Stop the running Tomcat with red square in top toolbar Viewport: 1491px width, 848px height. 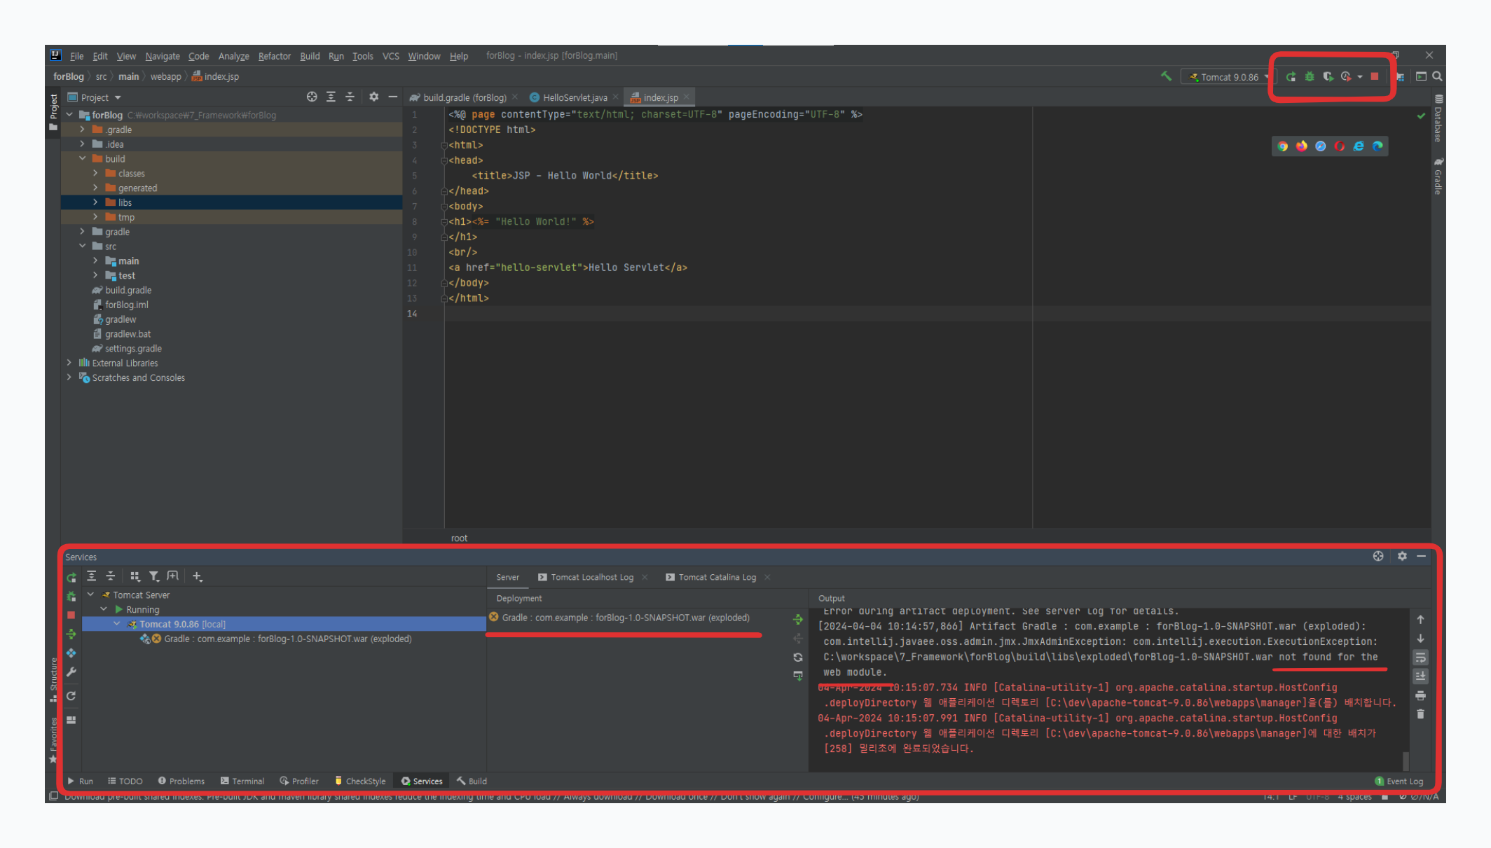click(1375, 76)
